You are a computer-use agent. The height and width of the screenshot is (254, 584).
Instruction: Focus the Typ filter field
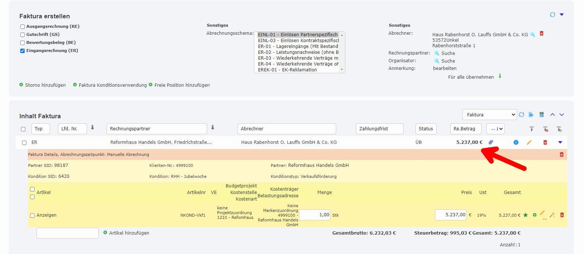click(41, 129)
